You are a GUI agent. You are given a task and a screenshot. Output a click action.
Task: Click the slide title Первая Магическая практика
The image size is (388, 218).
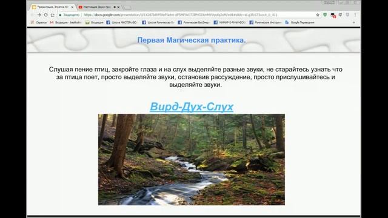pos(192,40)
